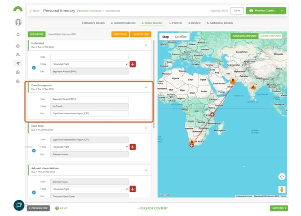The height and width of the screenshot is (216, 301).
Task: Click the eye icon on Preview Classic
Action: click(x=251, y=11)
